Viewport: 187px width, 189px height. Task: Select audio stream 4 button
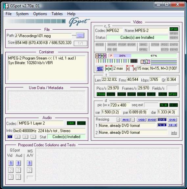(x=33, y=137)
